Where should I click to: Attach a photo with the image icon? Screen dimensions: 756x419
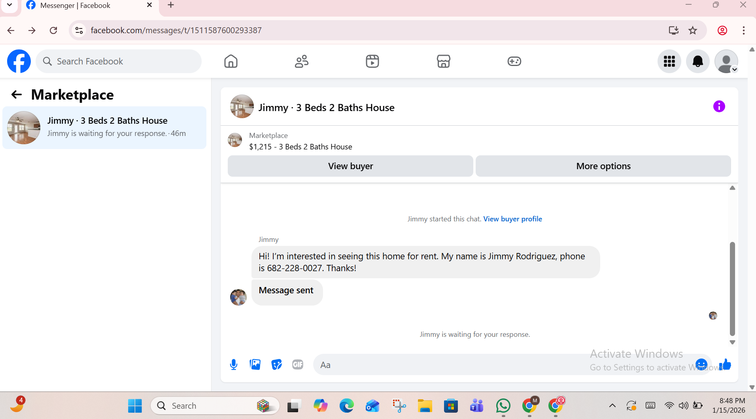point(255,364)
